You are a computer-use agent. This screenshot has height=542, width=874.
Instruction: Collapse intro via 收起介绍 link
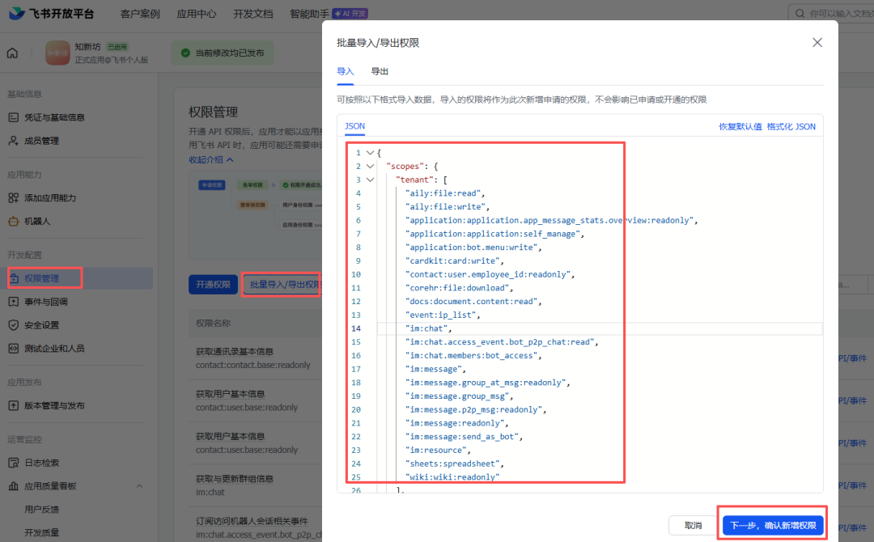click(210, 160)
